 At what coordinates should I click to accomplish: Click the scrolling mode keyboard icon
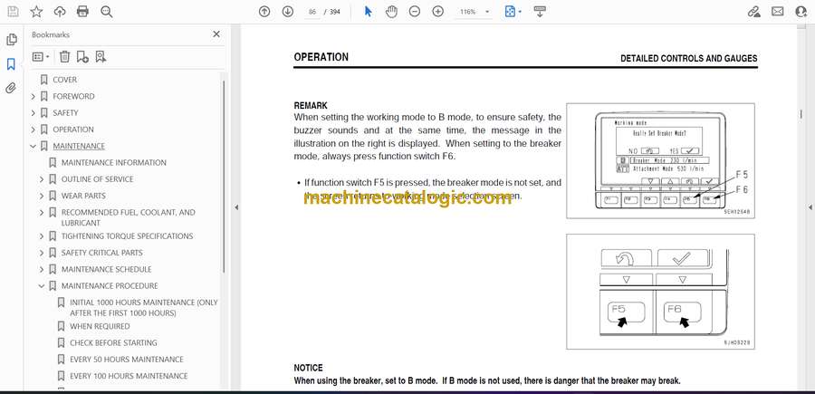coord(540,12)
